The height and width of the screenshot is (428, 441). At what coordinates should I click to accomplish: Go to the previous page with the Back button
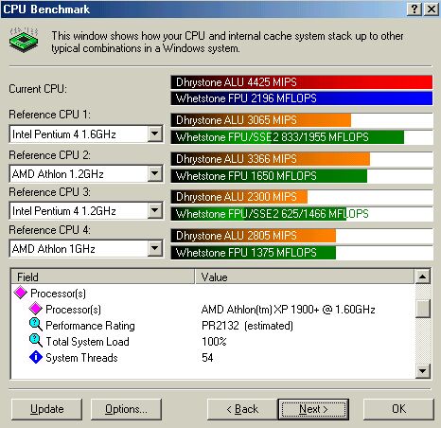tap(242, 409)
